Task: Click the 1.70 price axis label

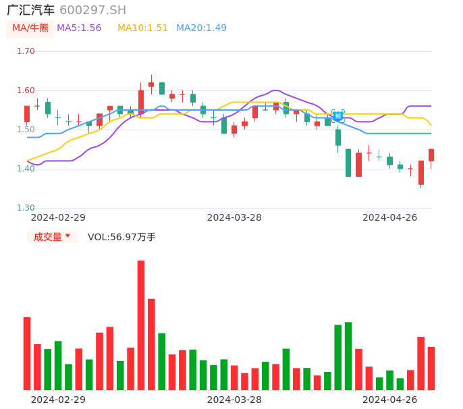Action: 26,51
